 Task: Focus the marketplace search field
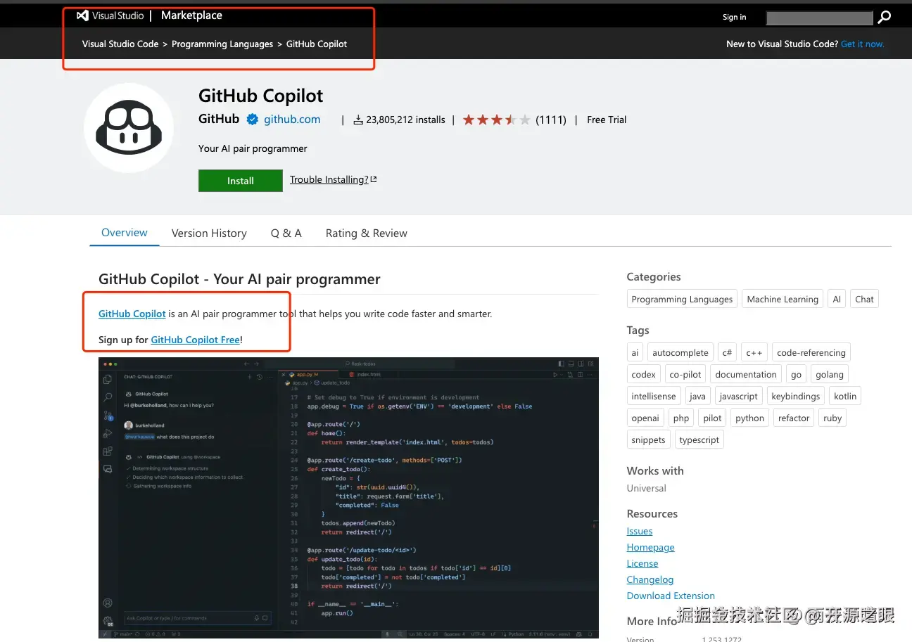(x=819, y=18)
